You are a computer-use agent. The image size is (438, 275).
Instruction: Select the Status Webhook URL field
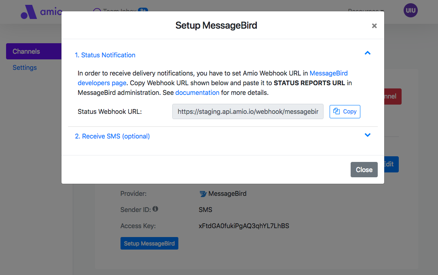248,111
